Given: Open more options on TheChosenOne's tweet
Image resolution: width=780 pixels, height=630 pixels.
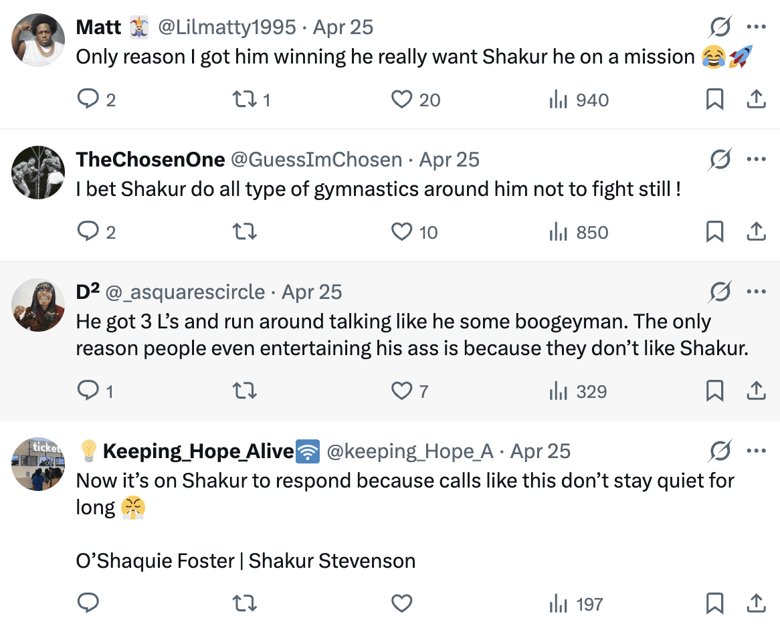Looking at the screenshot, I should tap(756, 160).
